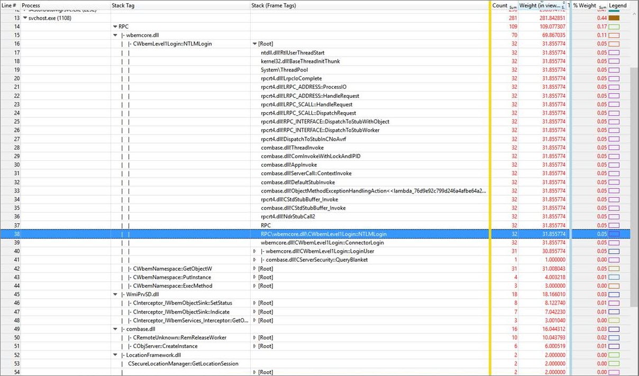This screenshot has width=639, height=376.
Task: Click the Legend color swatch on the svchost.exe row
Action: (x=614, y=17)
